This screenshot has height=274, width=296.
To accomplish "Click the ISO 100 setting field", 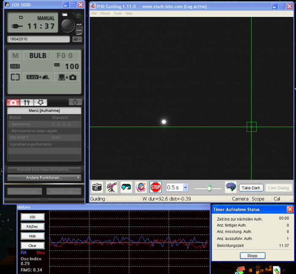I will pyautogui.click(x=67, y=66).
